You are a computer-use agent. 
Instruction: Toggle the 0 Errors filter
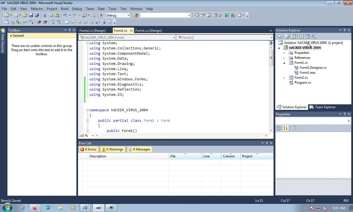coord(89,149)
